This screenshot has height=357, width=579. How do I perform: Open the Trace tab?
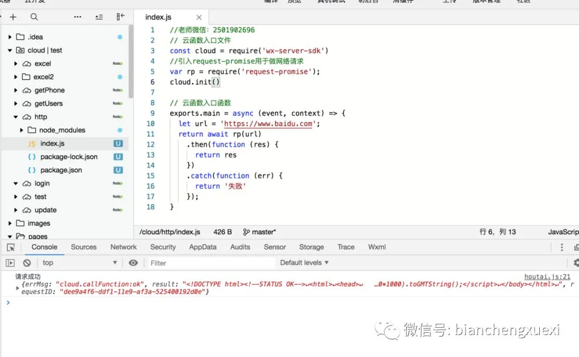(x=346, y=247)
